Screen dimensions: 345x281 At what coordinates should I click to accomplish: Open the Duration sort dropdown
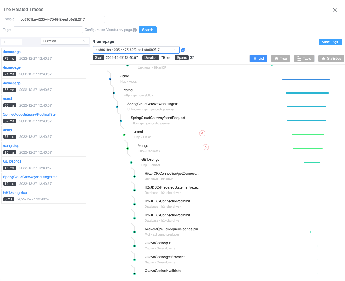pos(65,41)
